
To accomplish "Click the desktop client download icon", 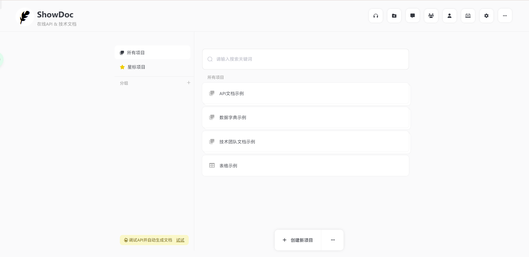I will (x=468, y=16).
